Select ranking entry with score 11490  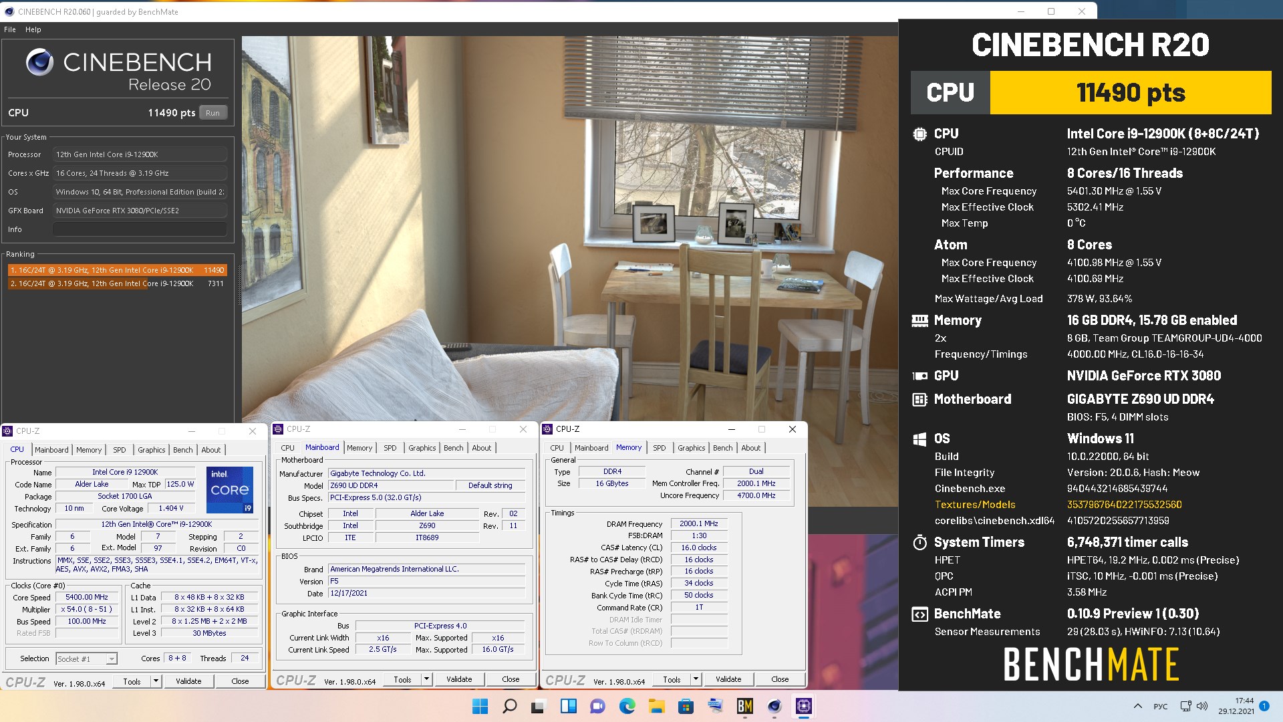(117, 270)
